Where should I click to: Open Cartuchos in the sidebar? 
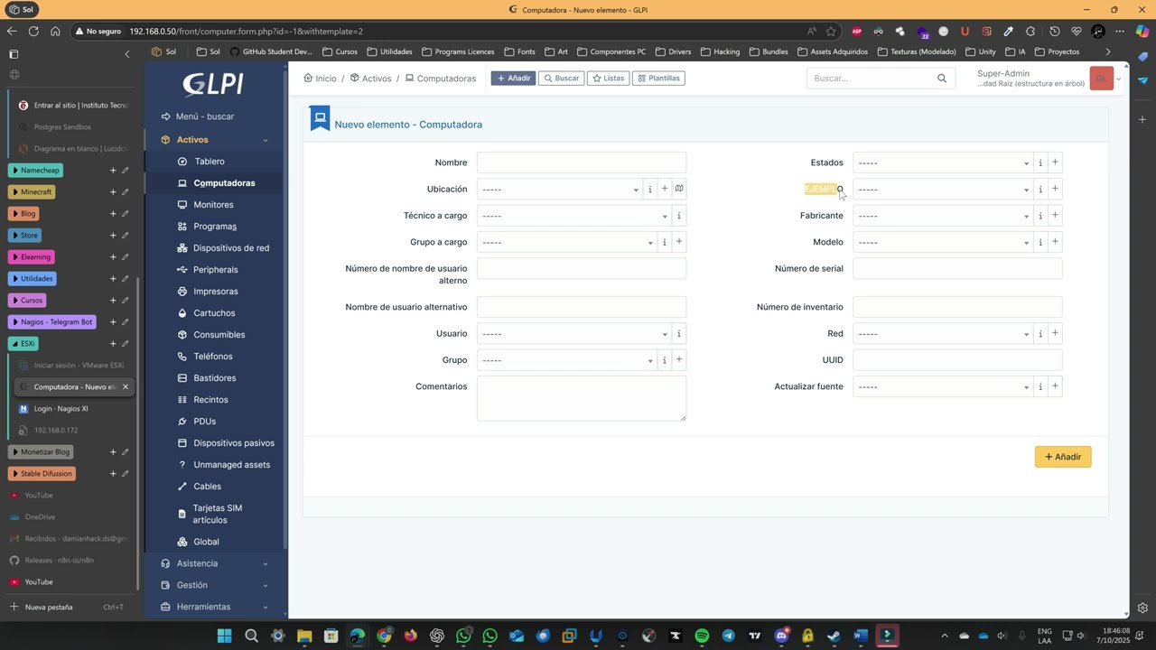click(x=214, y=313)
